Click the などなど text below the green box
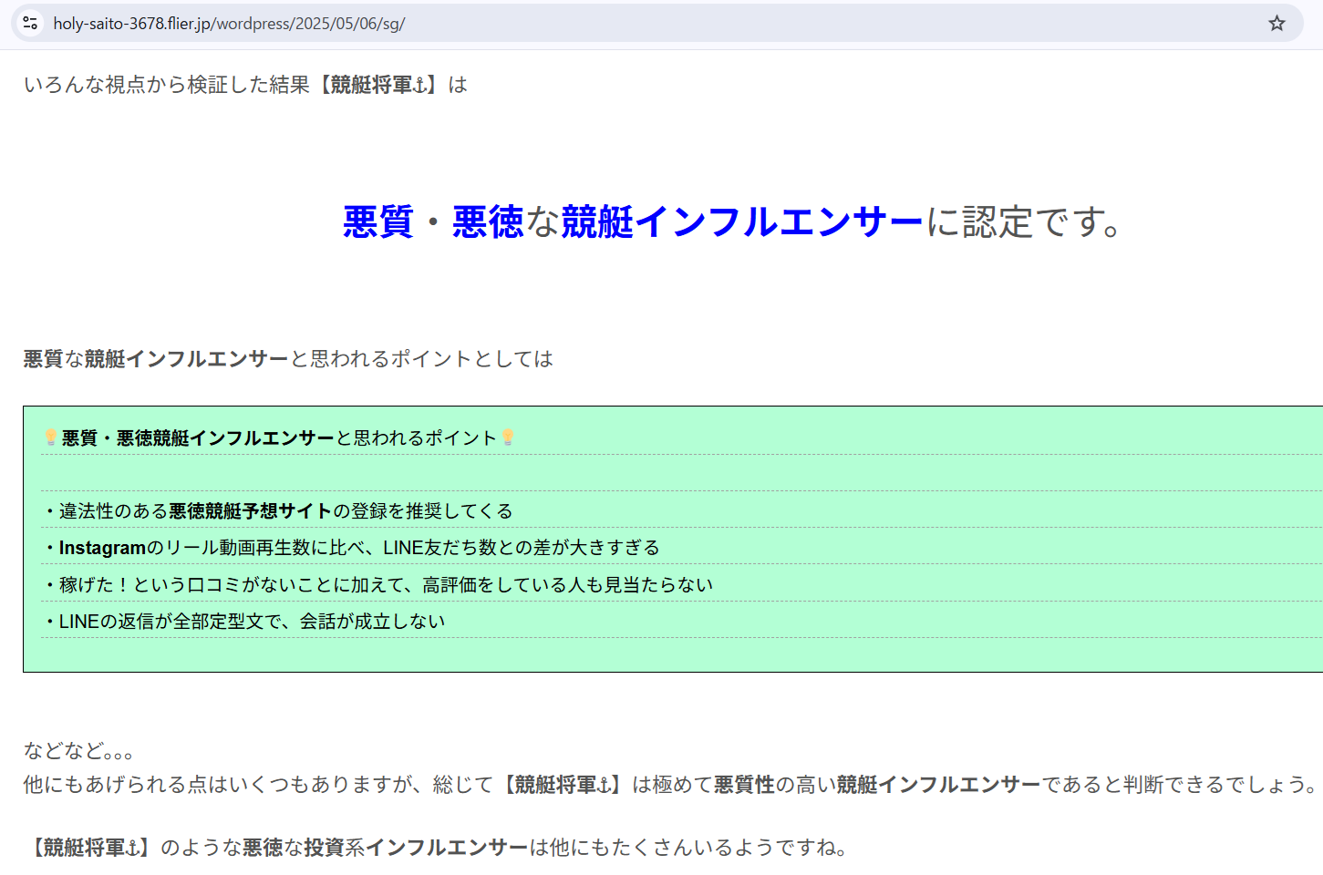The image size is (1323, 875). [78, 751]
